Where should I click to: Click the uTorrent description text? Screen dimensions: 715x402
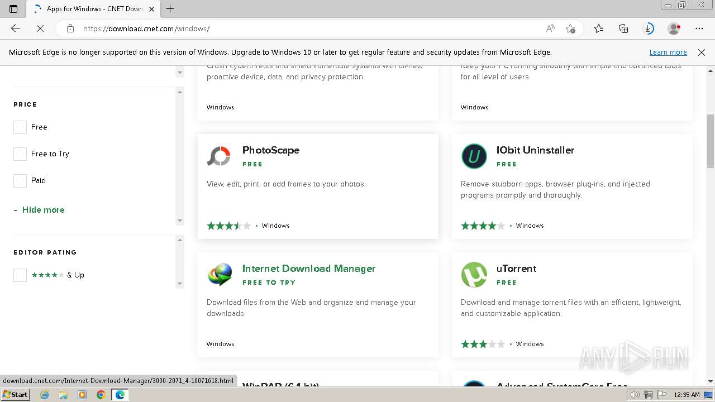pyautogui.click(x=571, y=308)
